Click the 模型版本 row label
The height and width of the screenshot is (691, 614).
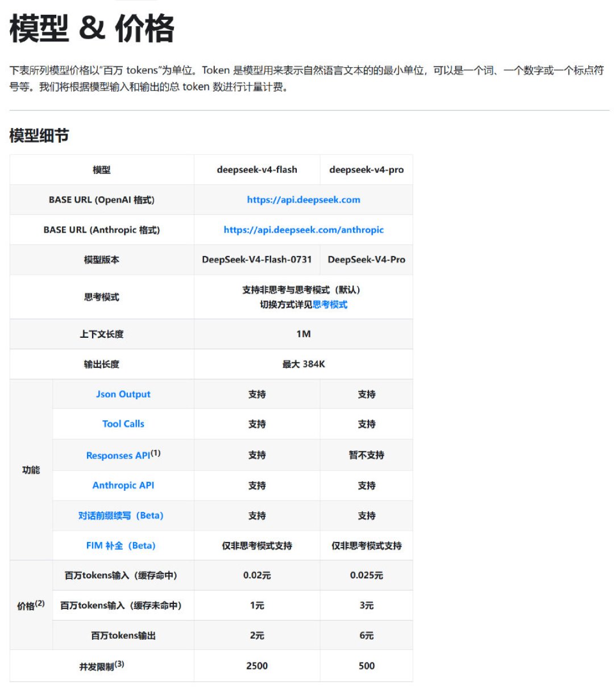pyautogui.click(x=102, y=260)
